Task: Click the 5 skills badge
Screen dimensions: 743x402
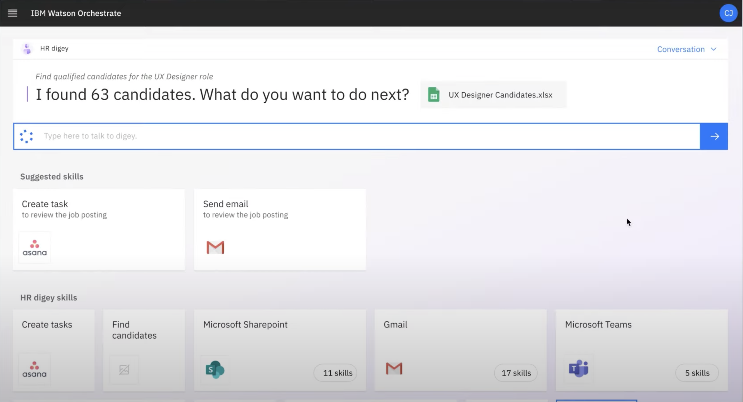Action: point(697,373)
